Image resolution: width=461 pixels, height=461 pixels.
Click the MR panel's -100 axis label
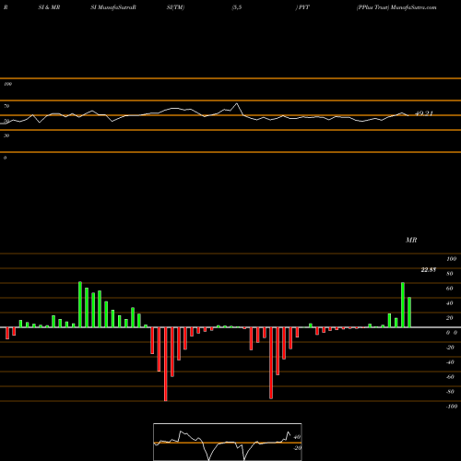tap(452, 407)
